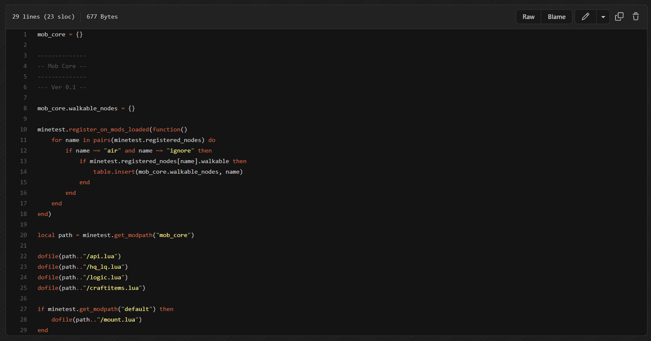Click the copy raw contents icon
The width and height of the screenshot is (651, 341).
(619, 17)
